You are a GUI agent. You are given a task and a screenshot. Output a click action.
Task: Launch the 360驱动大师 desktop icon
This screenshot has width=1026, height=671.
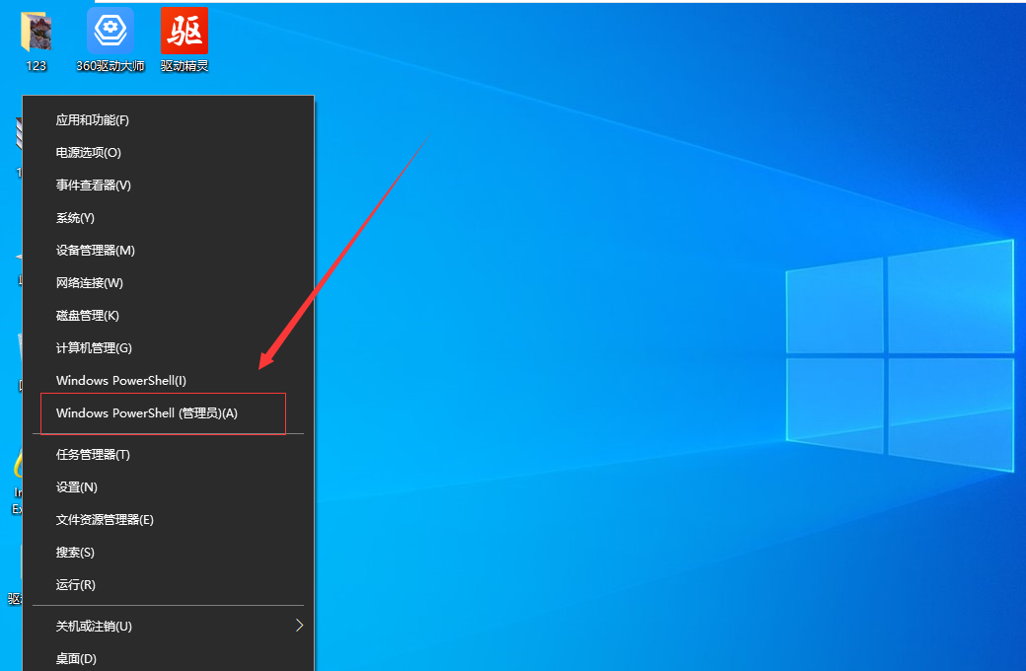(x=110, y=33)
